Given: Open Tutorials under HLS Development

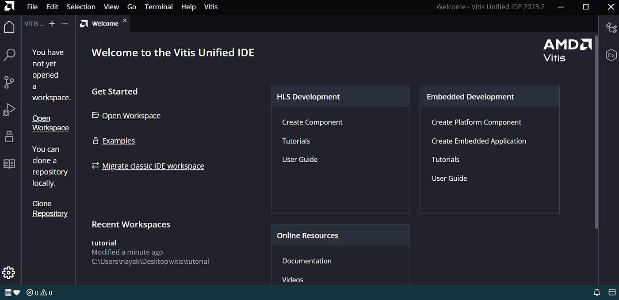Looking at the screenshot, I should click(x=296, y=141).
